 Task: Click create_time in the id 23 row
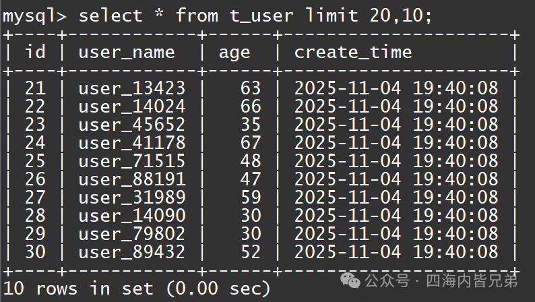pyautogui.click(x=396, y=125)
